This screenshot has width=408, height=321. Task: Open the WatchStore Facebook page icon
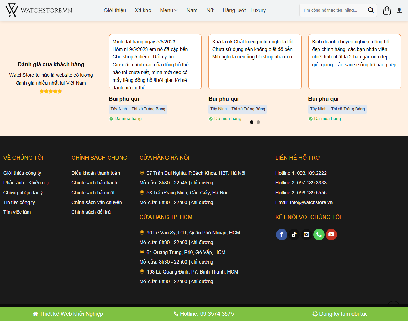(282, 234)
